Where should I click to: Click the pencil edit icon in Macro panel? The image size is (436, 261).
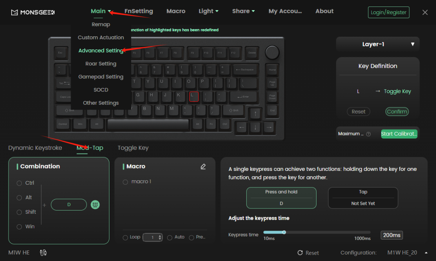203,166
